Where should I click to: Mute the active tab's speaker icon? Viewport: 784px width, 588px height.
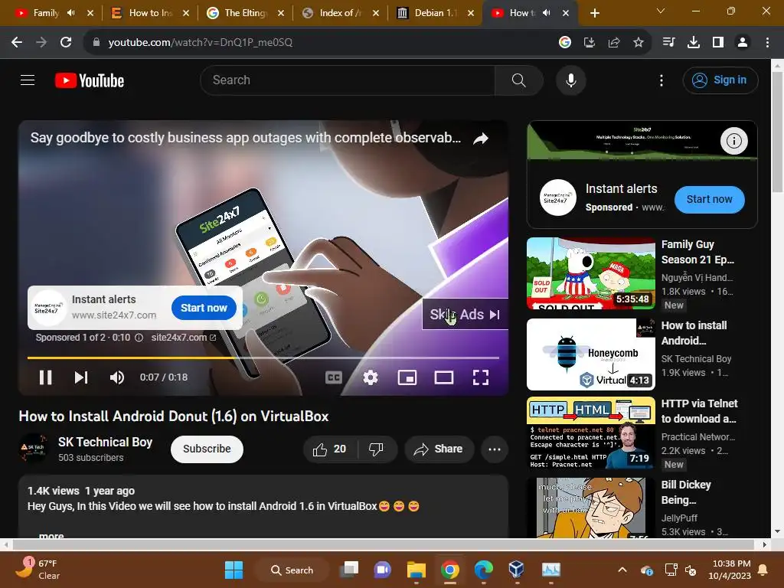[547, 13]
